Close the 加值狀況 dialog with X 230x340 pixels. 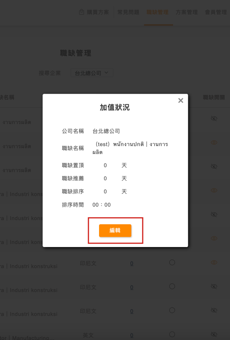click(x=181, y=101)
